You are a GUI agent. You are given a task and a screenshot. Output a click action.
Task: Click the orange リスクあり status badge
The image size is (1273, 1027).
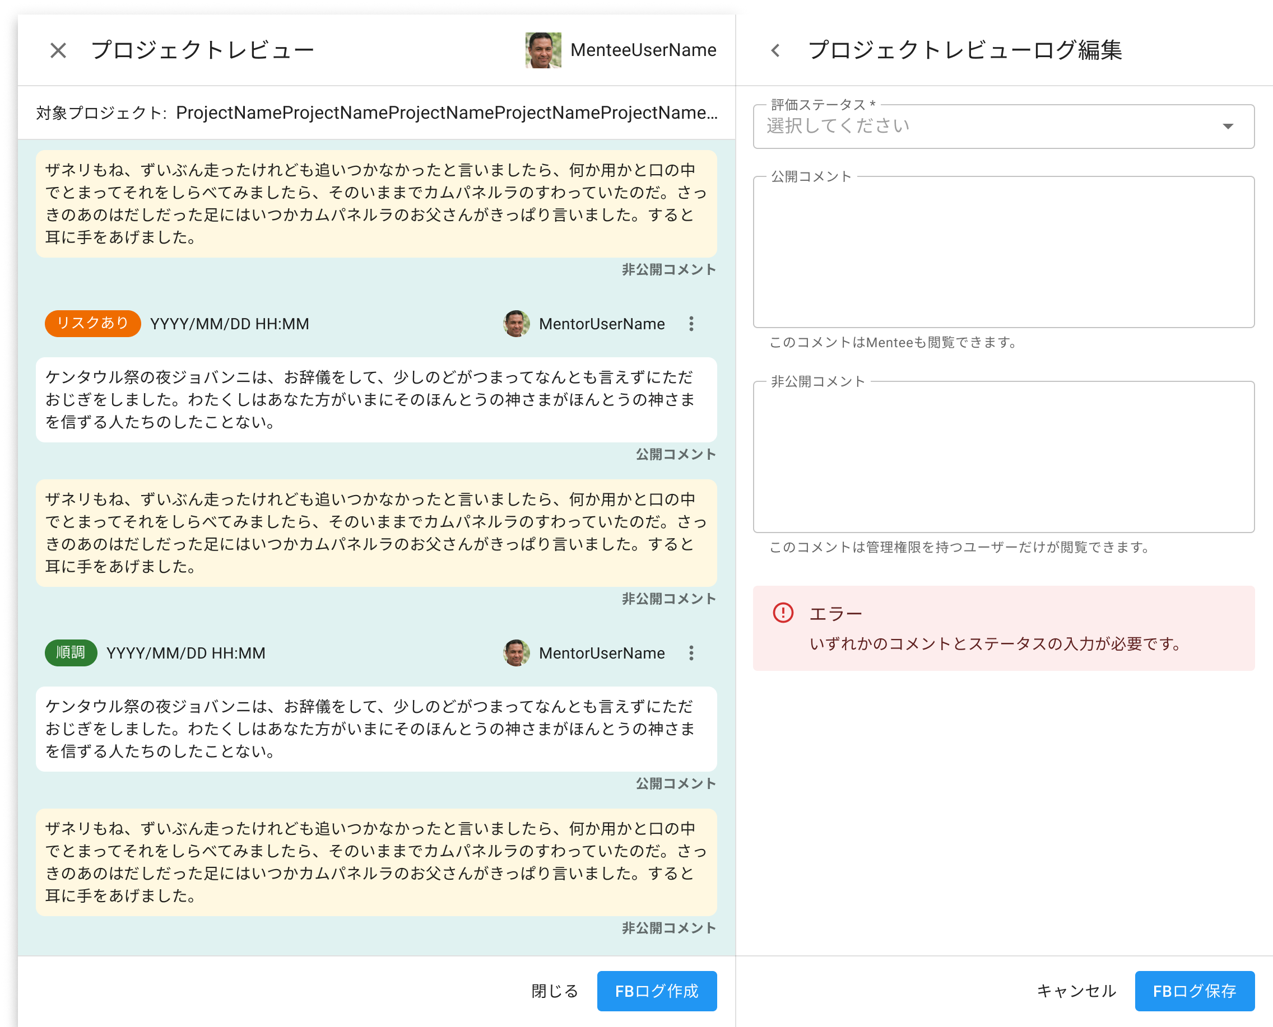click(92, 323)
